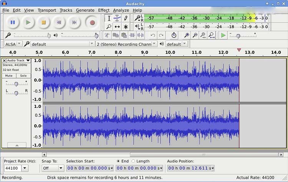This screenshot has height=182, width=288.
Task: Open the recording meter microphone menu
Action: (x=137, y=18)
